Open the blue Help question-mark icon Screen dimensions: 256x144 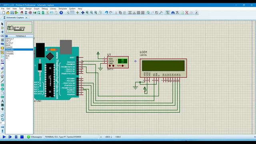(x=61, y=12)
